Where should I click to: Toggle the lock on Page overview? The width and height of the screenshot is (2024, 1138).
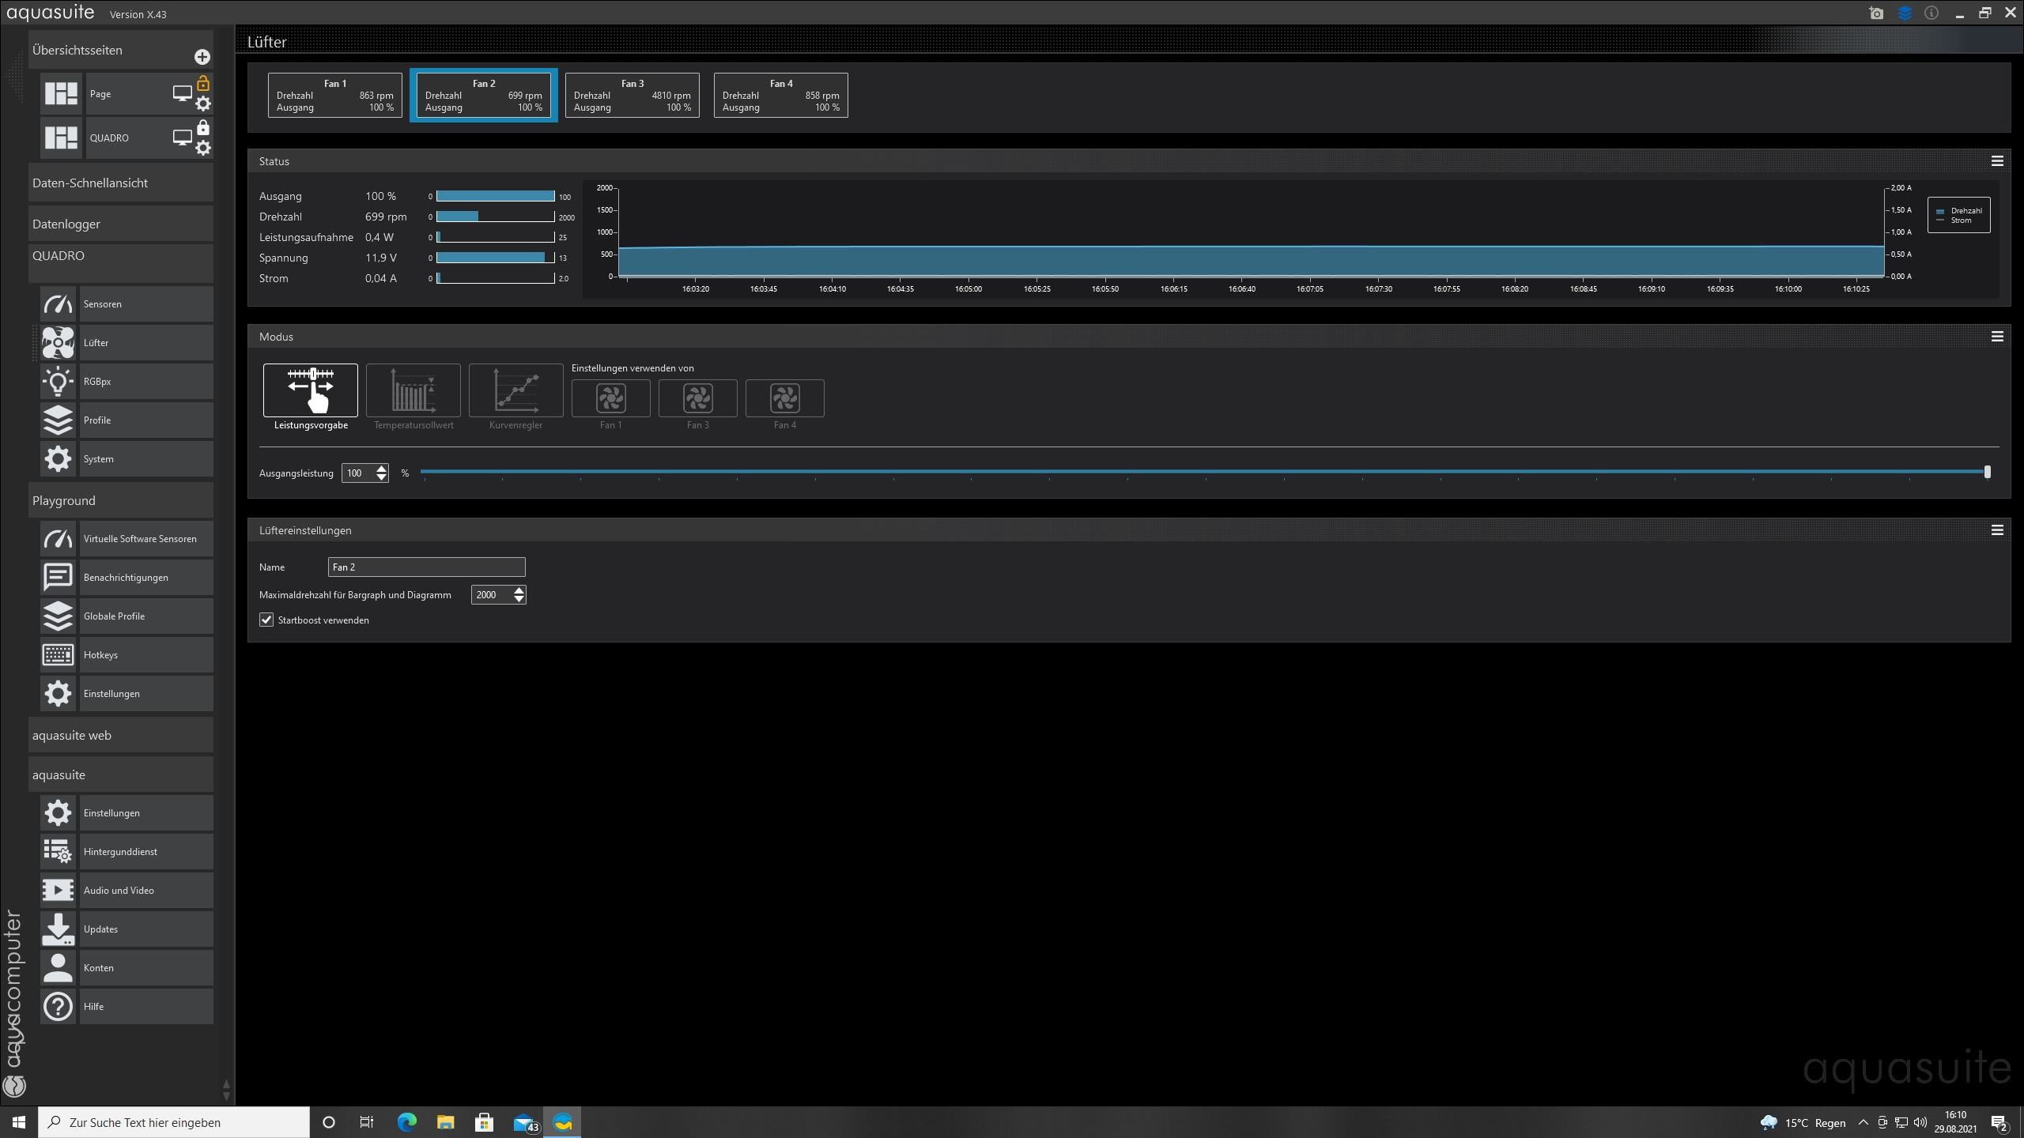203,83
